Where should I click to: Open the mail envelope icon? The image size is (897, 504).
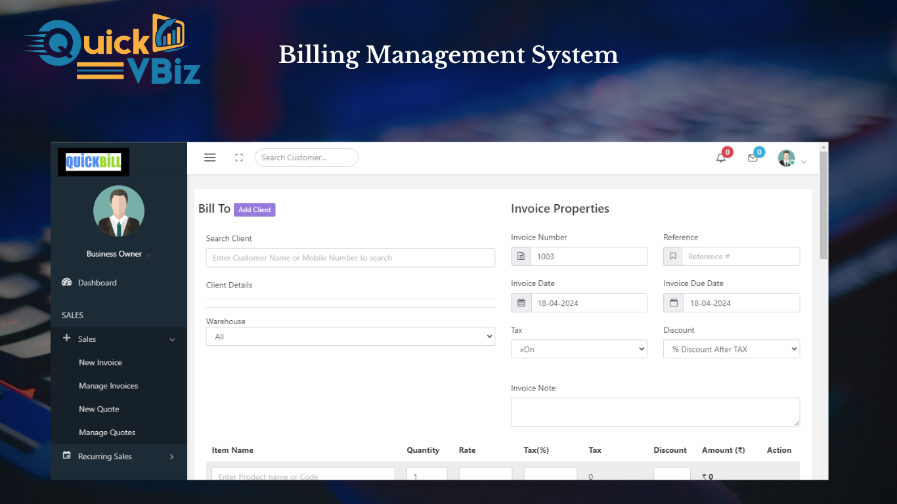[x=753, y=157]
